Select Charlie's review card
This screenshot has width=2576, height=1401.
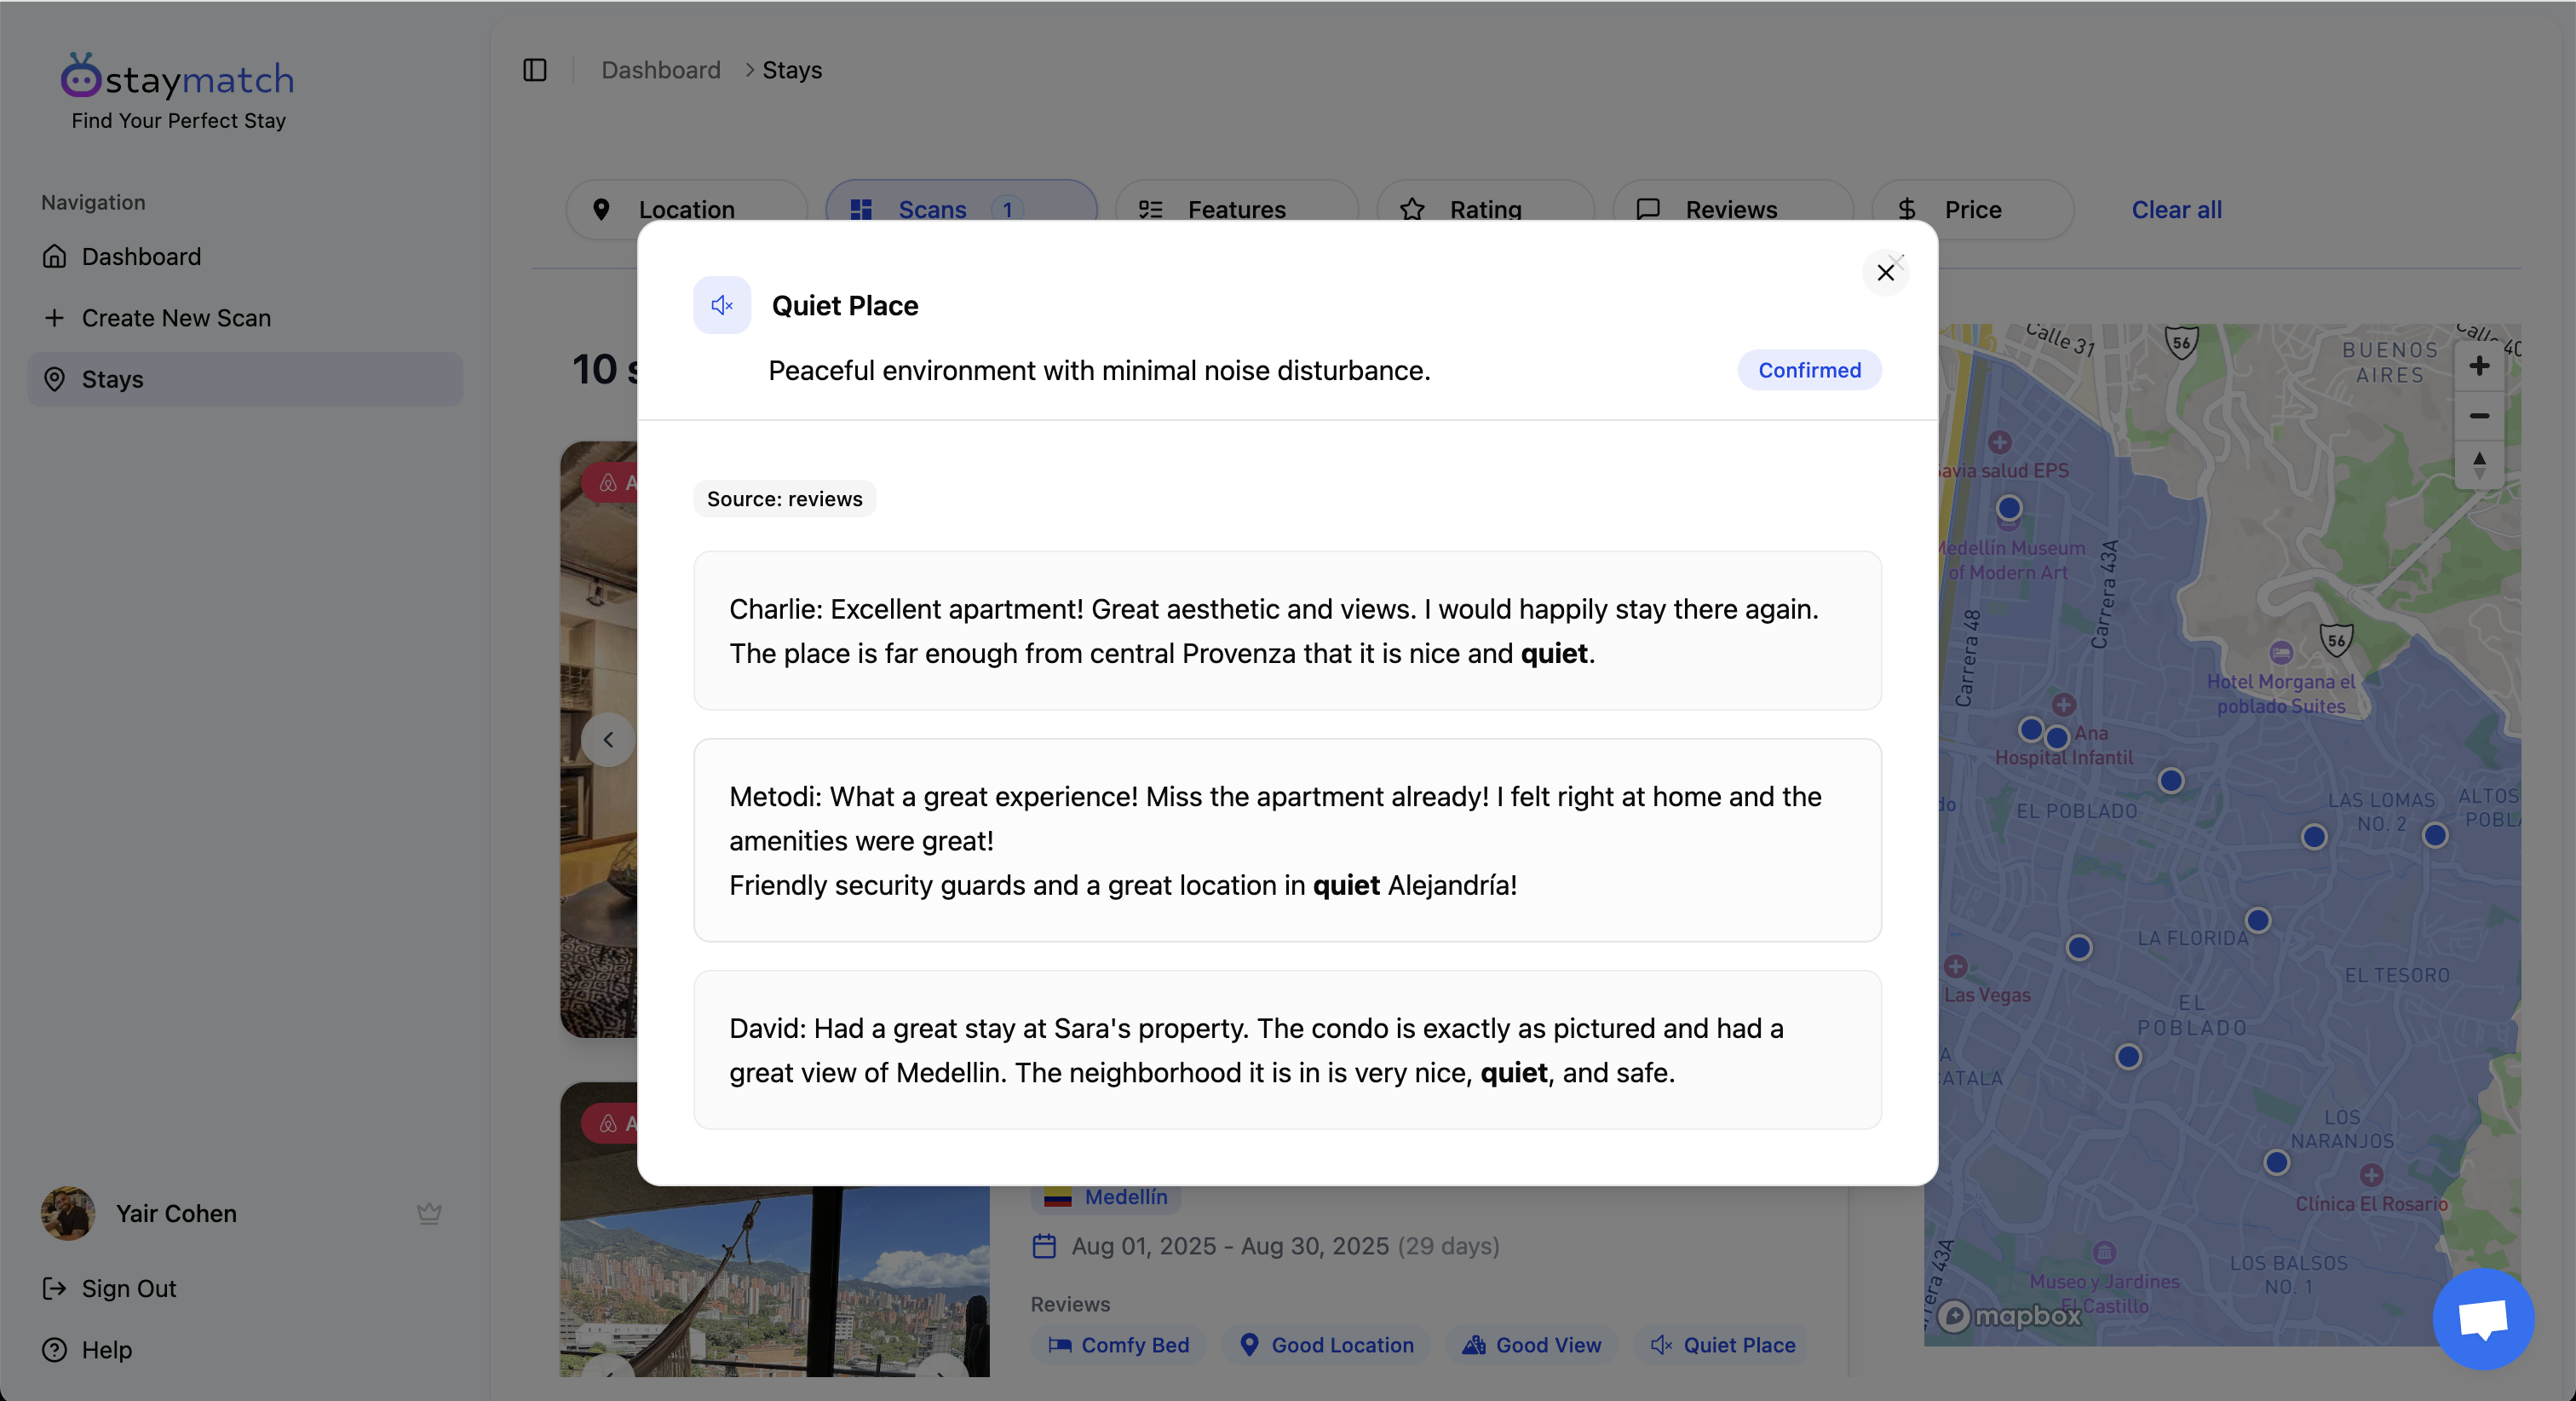[1287, 631]
